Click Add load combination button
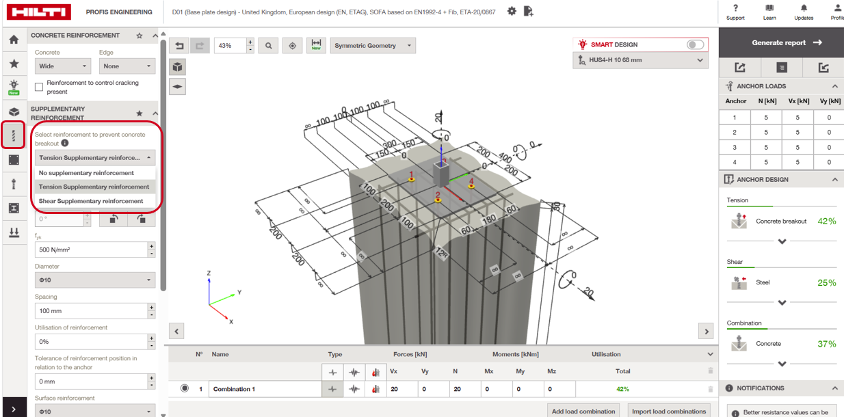Image resolution: width=844 pixels, height=417 pixels. click(x=584, y=411)
